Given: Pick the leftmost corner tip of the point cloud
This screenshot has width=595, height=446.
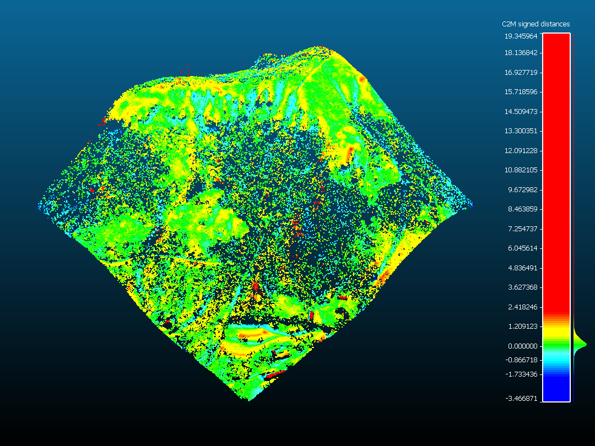Looking at the screenshot, I should click(x=39, y=206).
